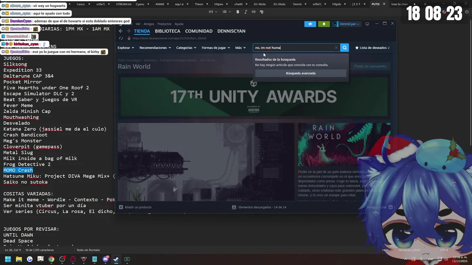Image resolution: width=472 pixels, height=265 pixels.
Task: Open Xbox Game Bar taskbar icon
Action: (x=127, y=259)
